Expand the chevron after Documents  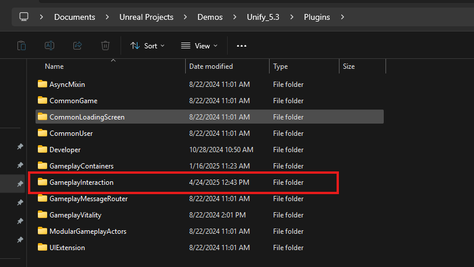(107, 17)
